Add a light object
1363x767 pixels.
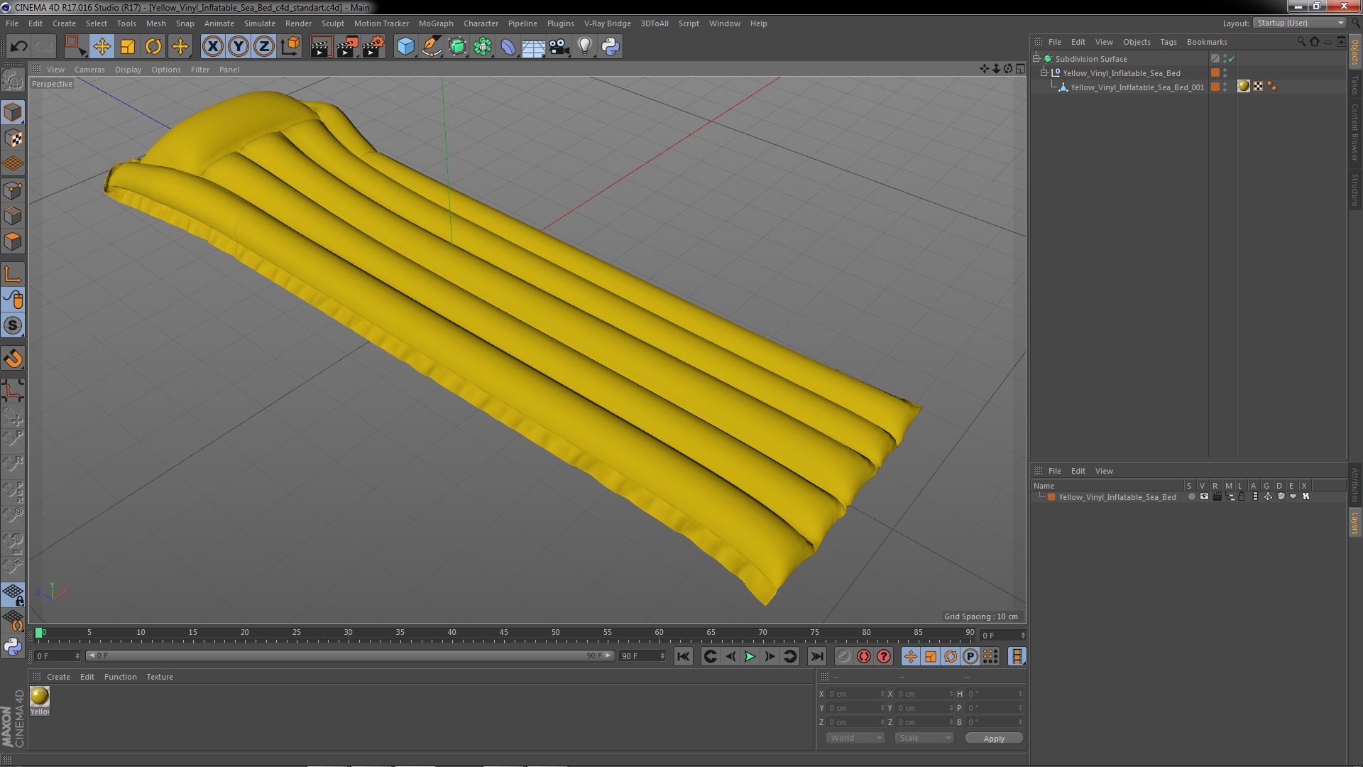click(x=584, y=47)
